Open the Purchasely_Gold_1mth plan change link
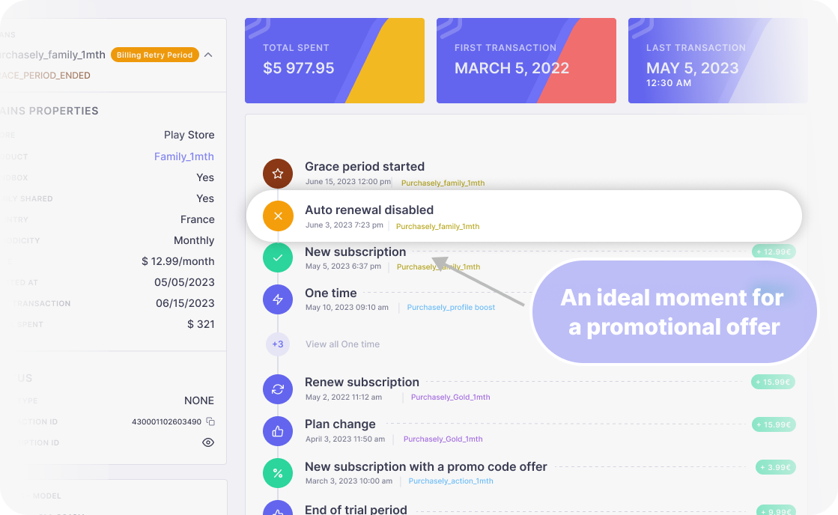 [443, 439]
